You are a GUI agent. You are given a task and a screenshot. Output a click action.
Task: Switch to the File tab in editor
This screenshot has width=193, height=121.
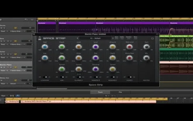[x=120, y=92]
